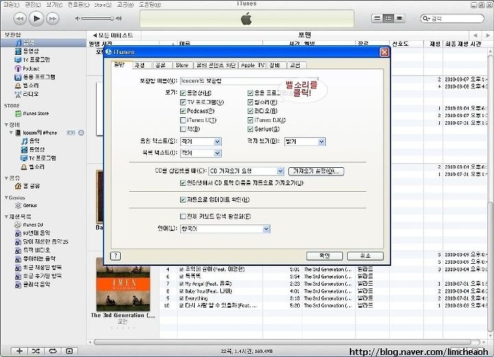This screenshot has width=494, height=357.
Task: Click the vertical scrollbar on the right
Action: coord(491,266)
